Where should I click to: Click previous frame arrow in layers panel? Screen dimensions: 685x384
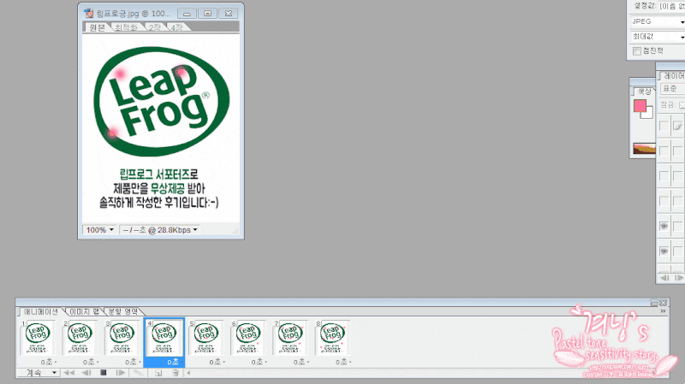click(664, 278)
